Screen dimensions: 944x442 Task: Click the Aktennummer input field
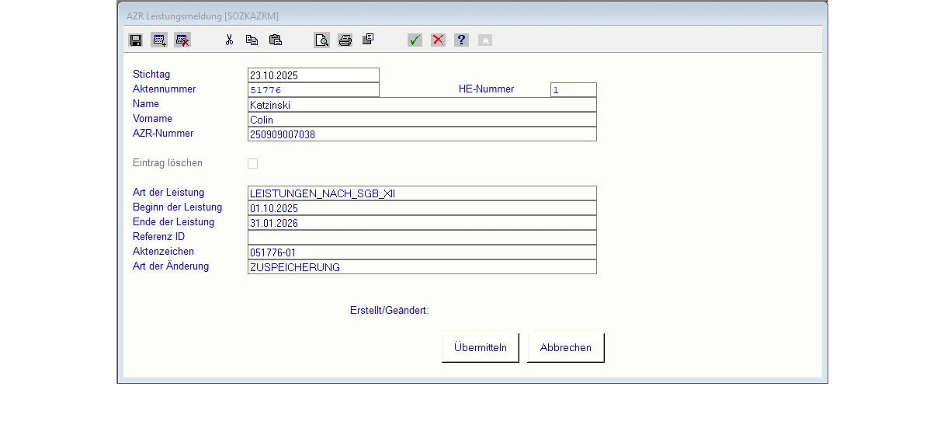(x=313, y=90)
